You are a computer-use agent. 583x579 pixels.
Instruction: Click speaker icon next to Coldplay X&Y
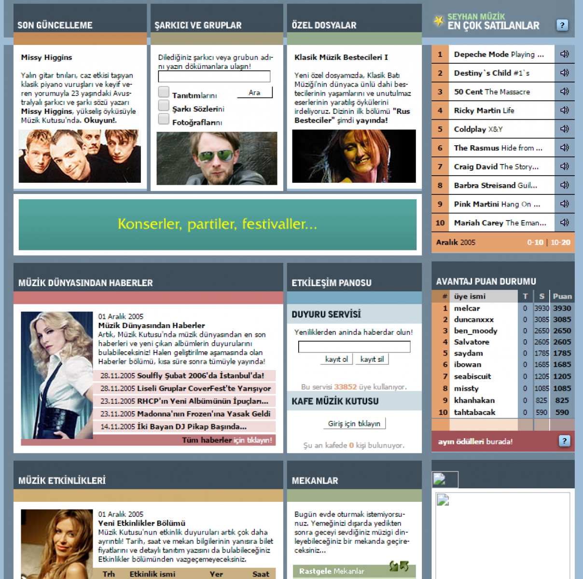[x=564, y=129]
